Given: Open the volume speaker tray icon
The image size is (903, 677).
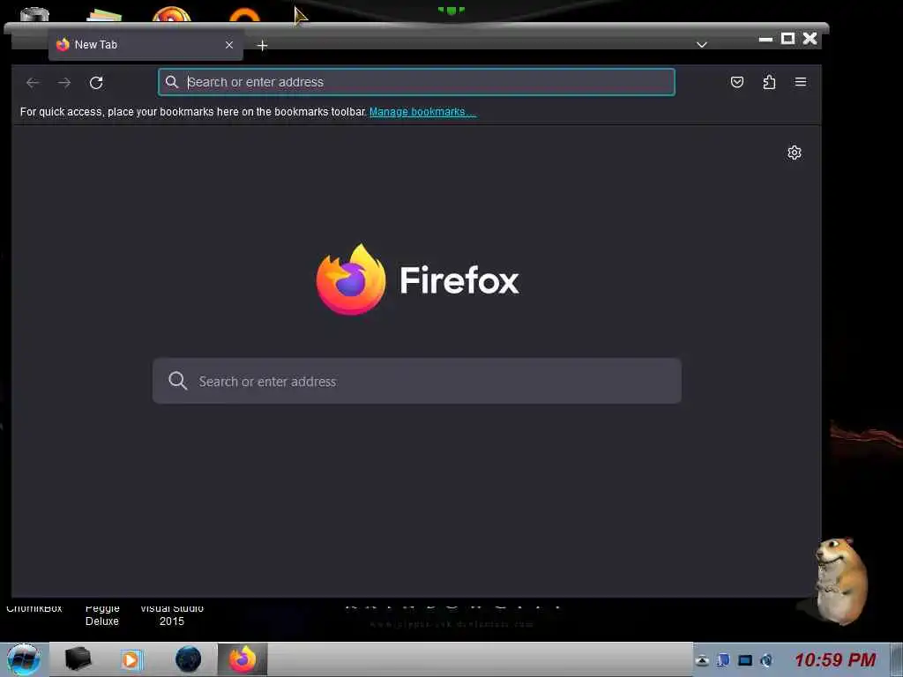Looking at the screenshot, I should 766,660.
